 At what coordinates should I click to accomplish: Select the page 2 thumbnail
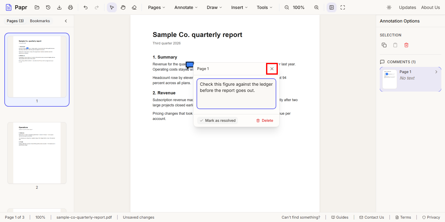click(37, 153)
